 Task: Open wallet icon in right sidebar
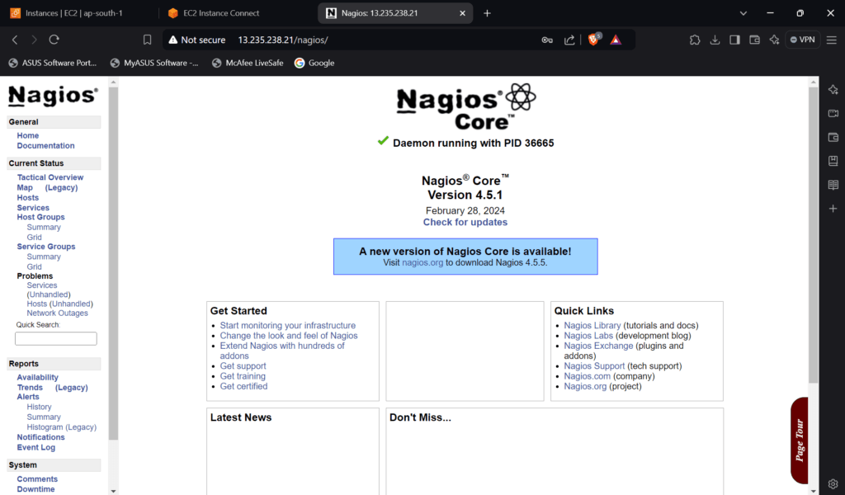[833, 137]
